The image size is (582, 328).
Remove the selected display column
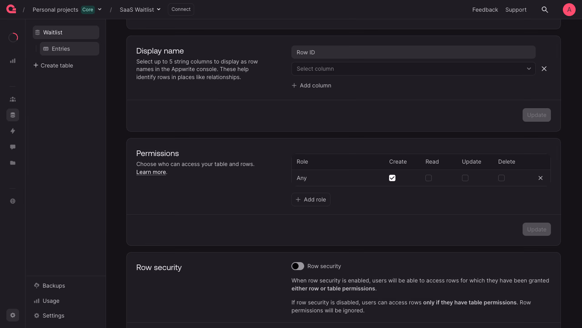coord(544,69)
